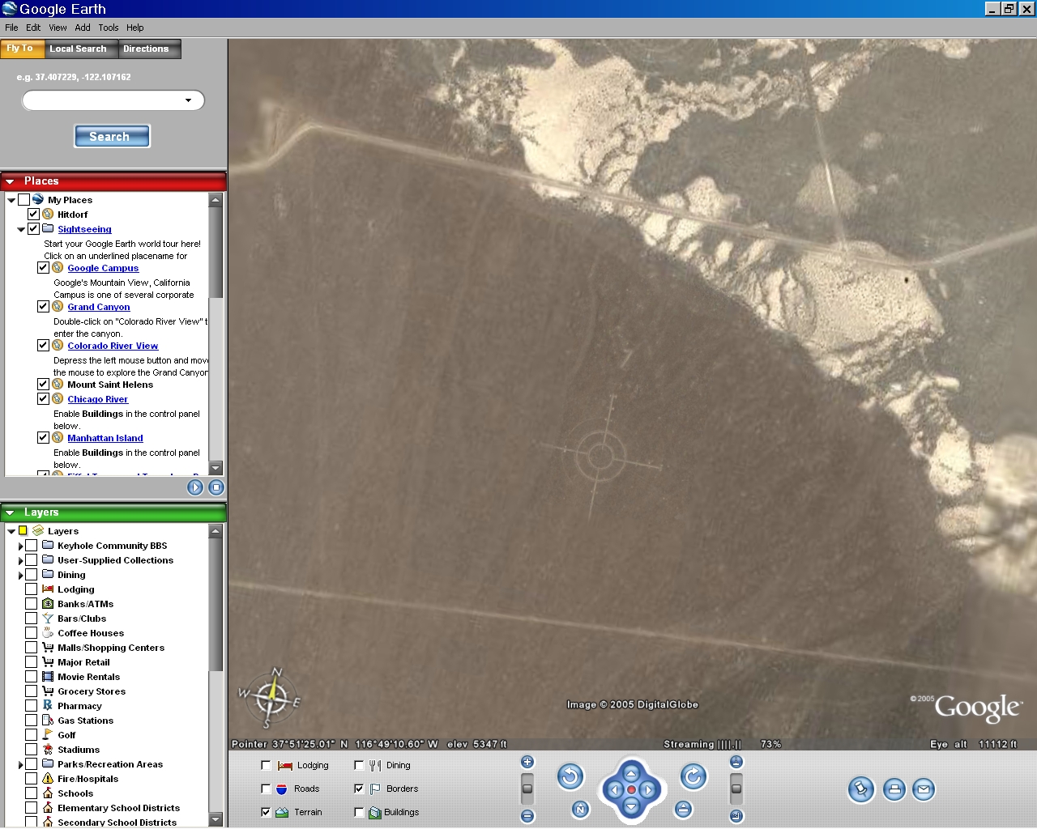The image size is (1037, 829).
Task: Expand the Dining layer folder
Action: tap(21, 575)
